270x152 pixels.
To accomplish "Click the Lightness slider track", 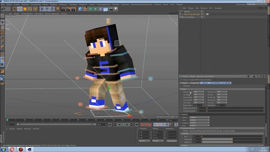I will pos(232,142).
